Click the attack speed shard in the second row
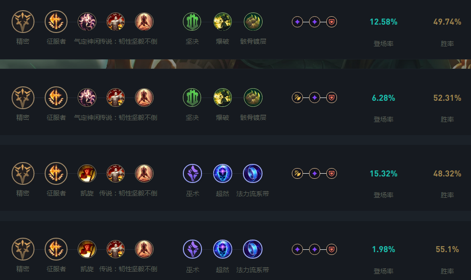The image size is (471, 280). point(297,98)
